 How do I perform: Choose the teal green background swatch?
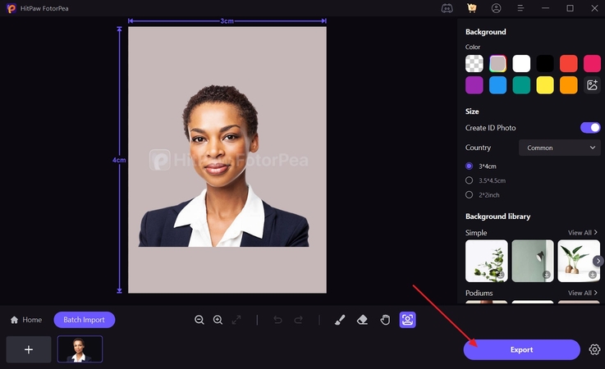pyautogui.click(x=521, y=84)
